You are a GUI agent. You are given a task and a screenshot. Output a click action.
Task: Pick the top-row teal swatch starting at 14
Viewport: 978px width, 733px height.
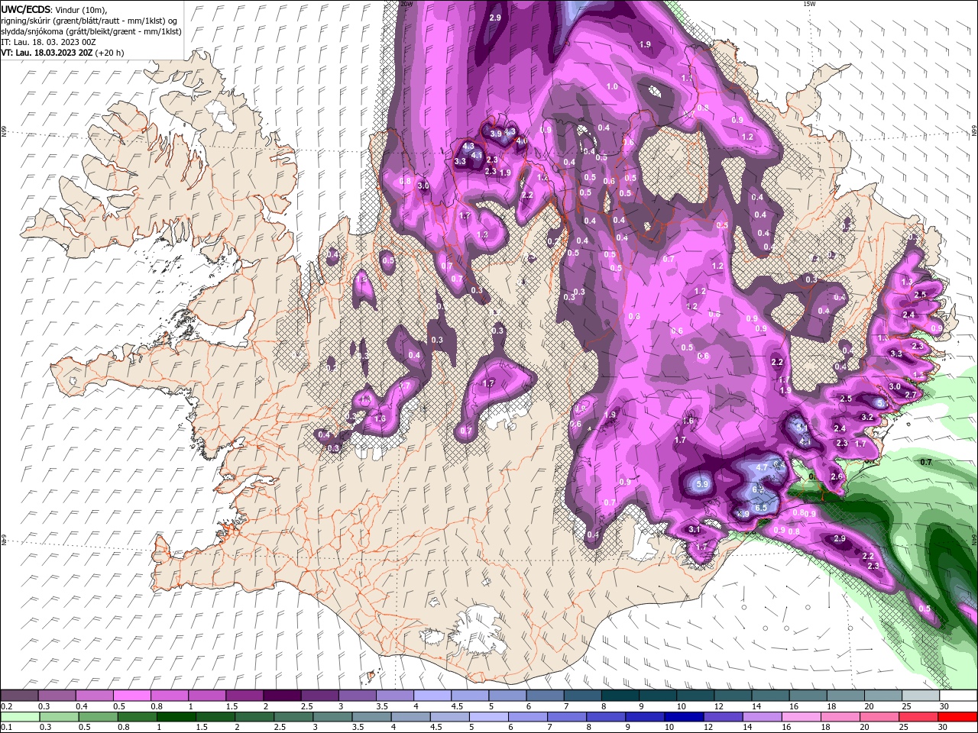point(770,696)
